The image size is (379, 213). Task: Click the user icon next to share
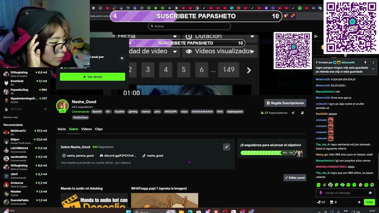click(302, 113)
